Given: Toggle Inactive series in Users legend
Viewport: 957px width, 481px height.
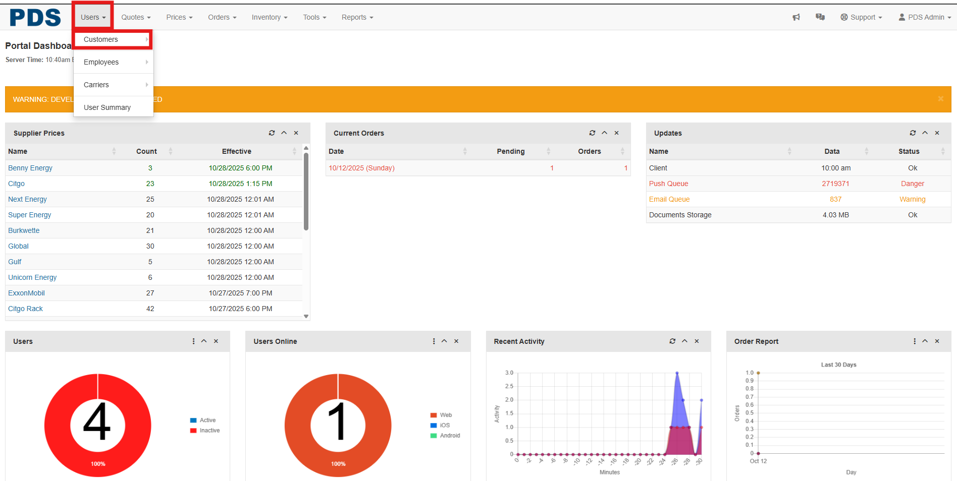Looking at the screenshot, I should coord(209,431).
